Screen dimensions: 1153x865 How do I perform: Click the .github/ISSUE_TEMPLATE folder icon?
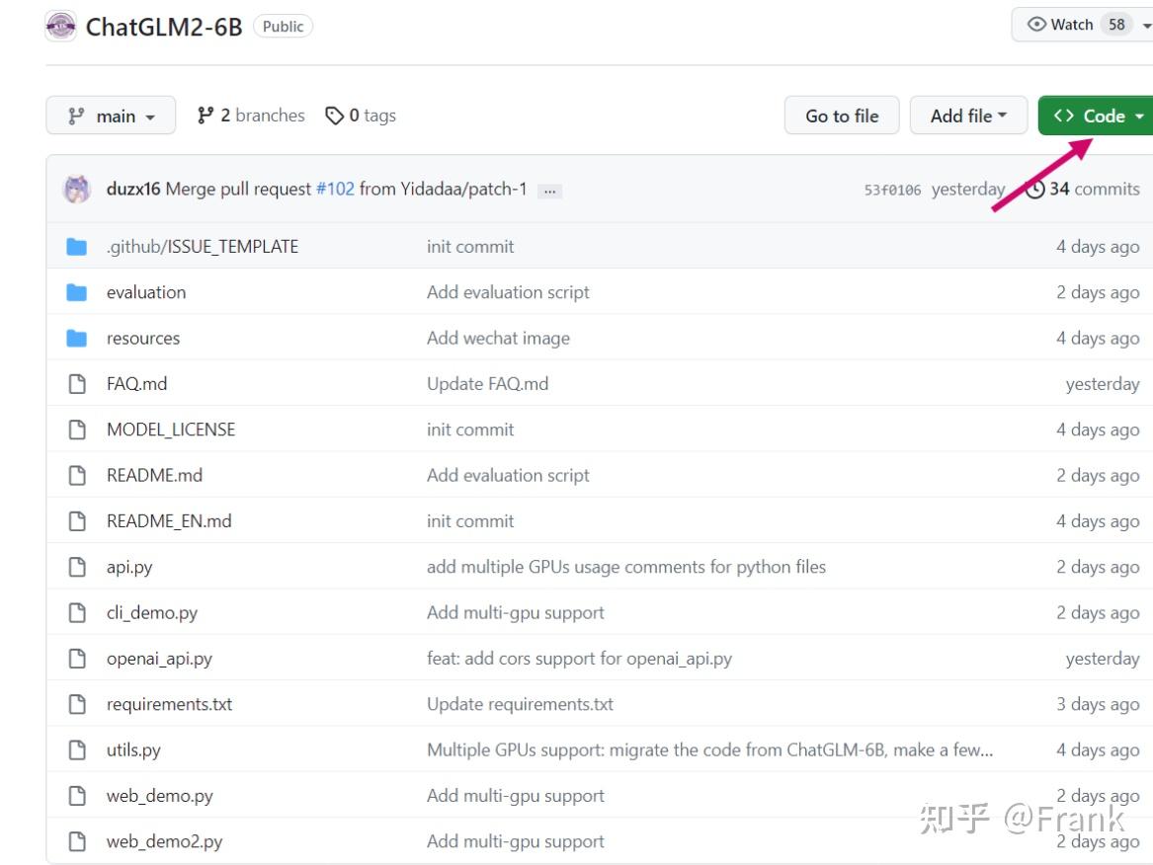coord(76,246)
